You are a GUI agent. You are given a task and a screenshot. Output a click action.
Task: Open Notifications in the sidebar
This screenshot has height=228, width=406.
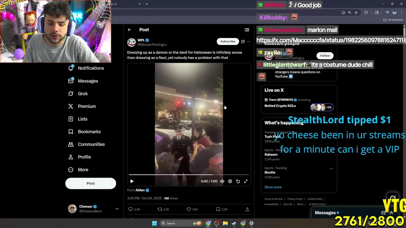pyautogui.click(x=86, y=68)
